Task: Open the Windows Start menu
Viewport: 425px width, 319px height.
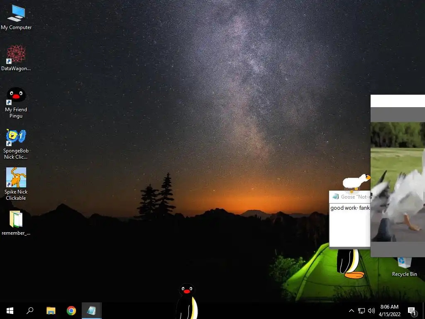Action: point(10,311)
